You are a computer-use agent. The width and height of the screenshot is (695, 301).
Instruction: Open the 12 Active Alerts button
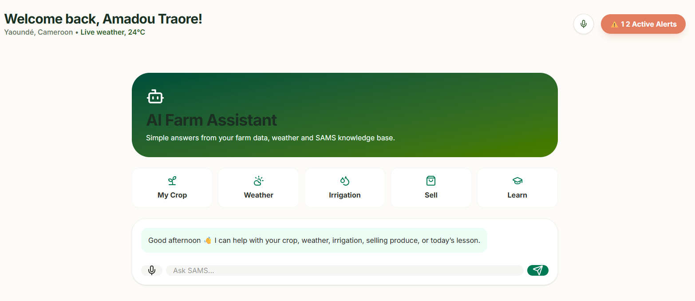[643, 24]
